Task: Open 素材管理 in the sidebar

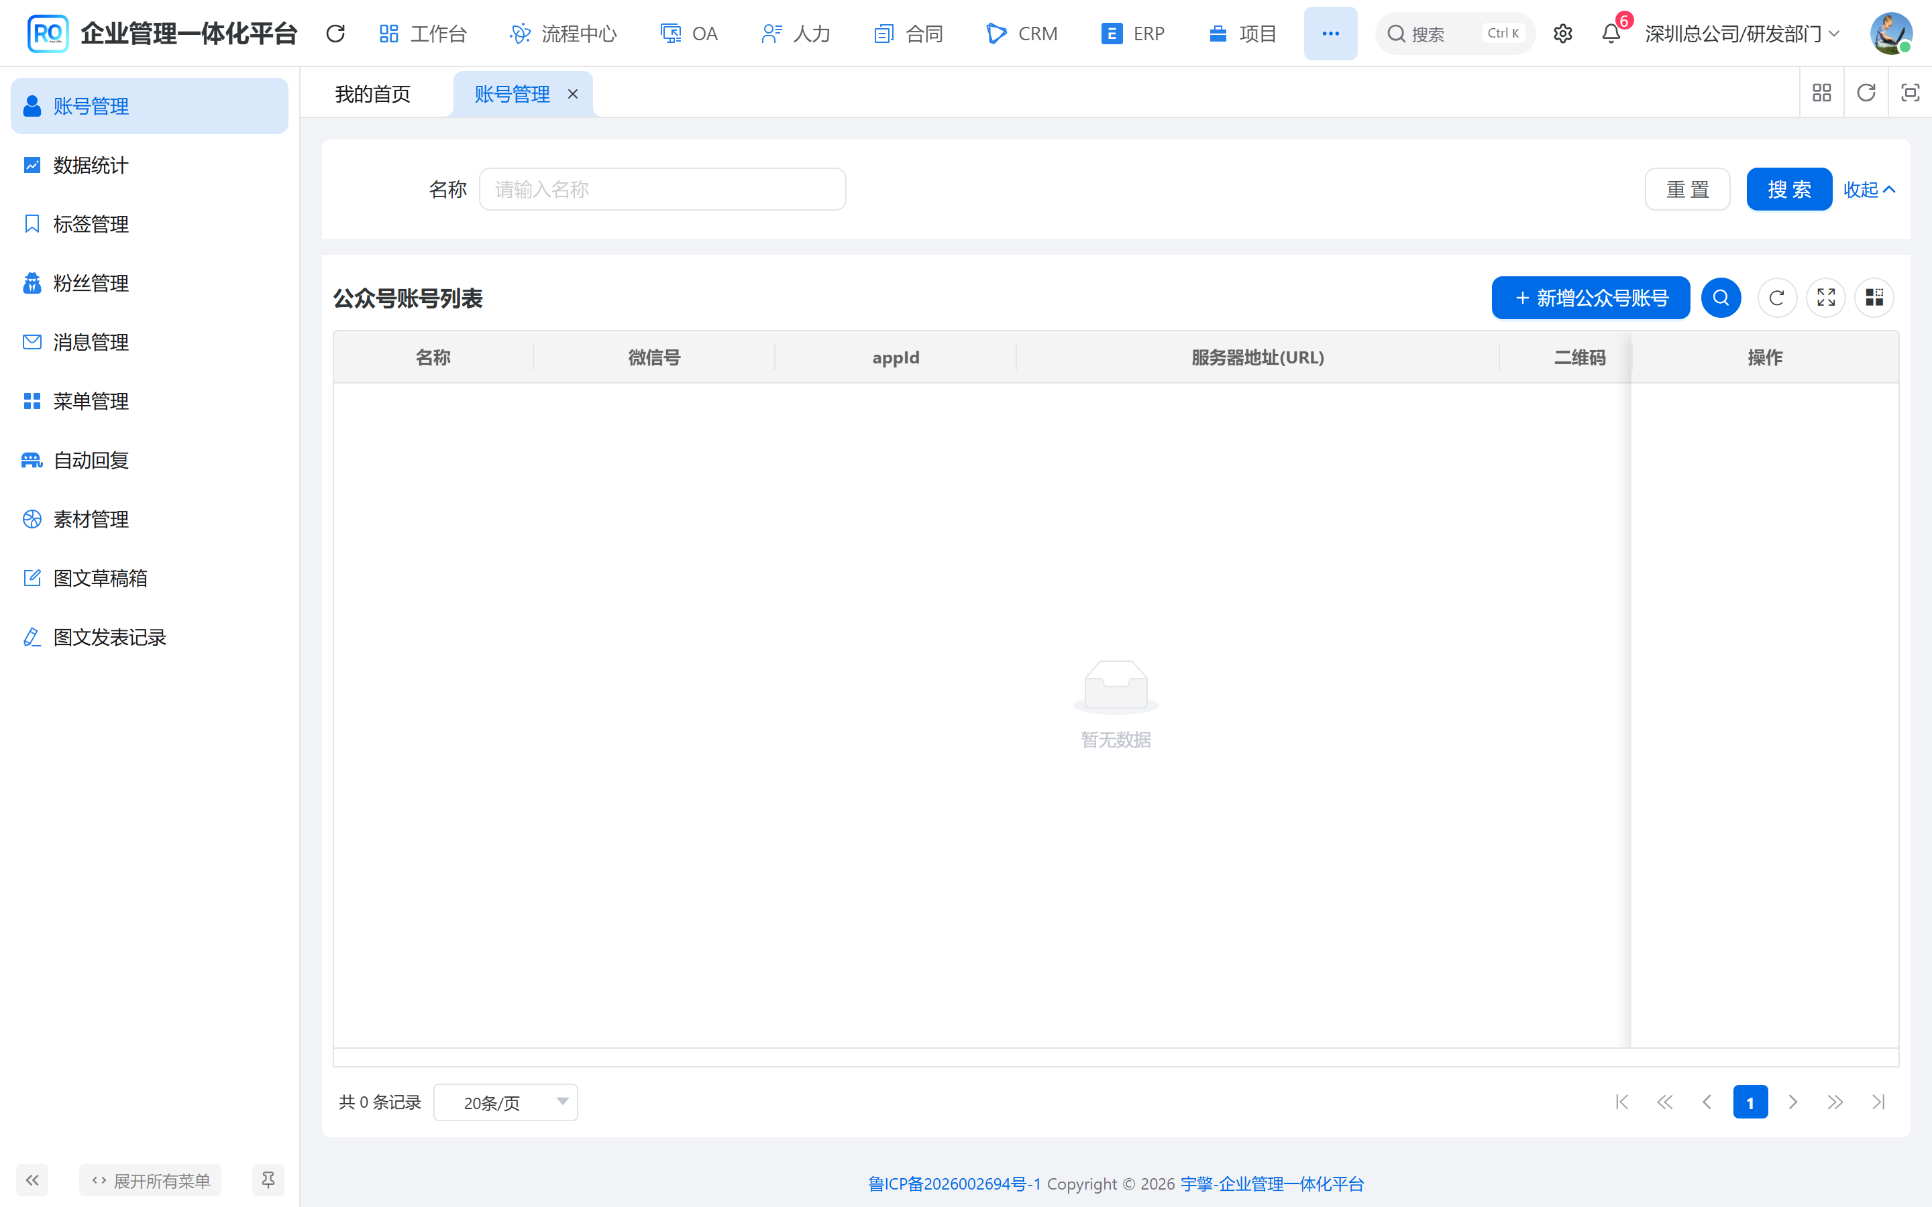Action: 150,520
